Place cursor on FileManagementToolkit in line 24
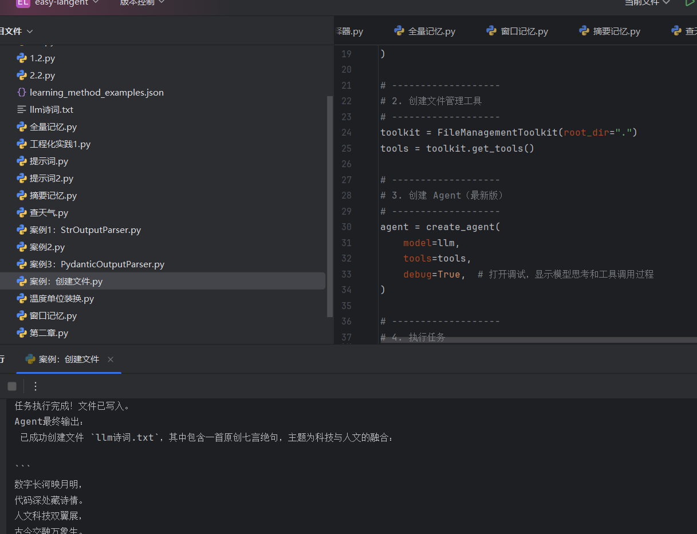 coord(498,133)
